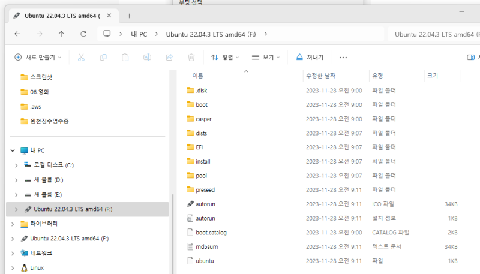Open the 정렬 sort dropdown

(225, 58)
